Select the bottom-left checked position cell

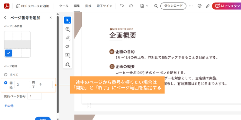[8, 53]
